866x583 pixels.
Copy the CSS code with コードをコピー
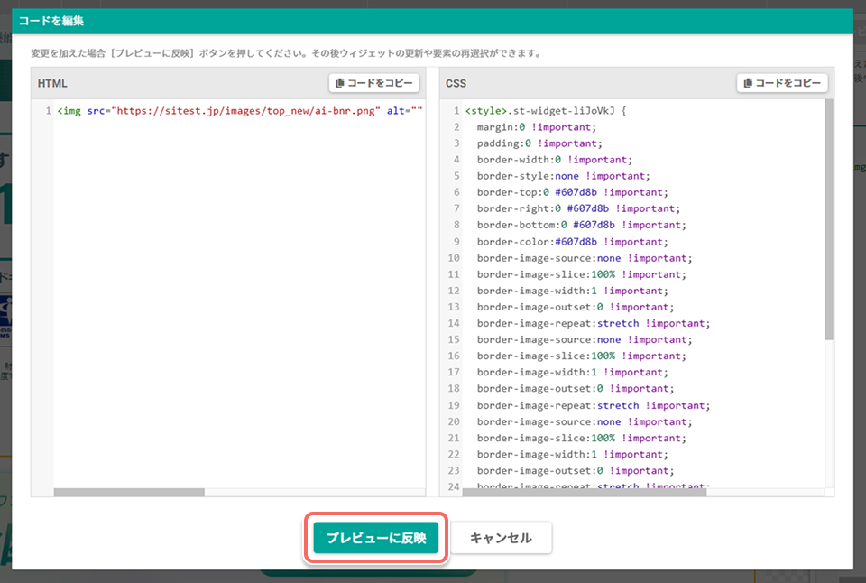pyautogui.click(x=782, y=83)
